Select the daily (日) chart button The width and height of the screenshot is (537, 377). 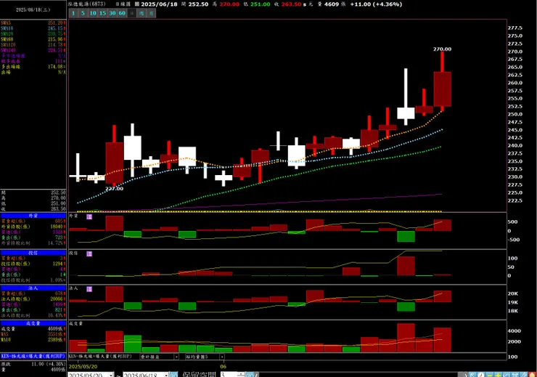[132, 13]
